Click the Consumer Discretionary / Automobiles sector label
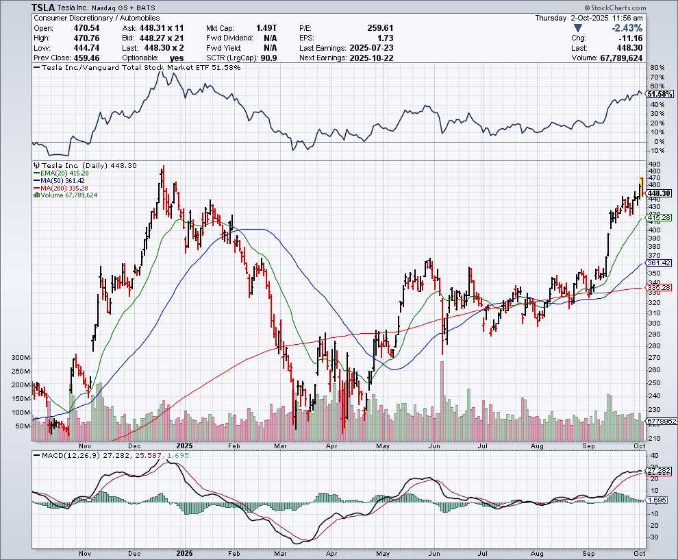 pyautogui.click(x=97, y=18)
